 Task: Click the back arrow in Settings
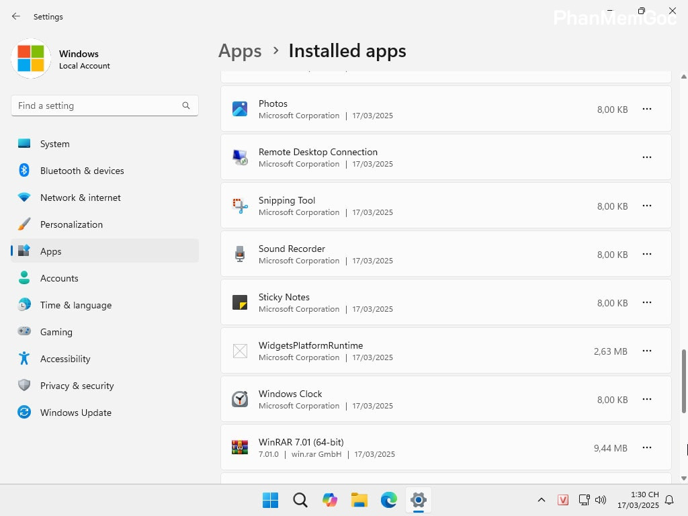[x=16, y=16]
